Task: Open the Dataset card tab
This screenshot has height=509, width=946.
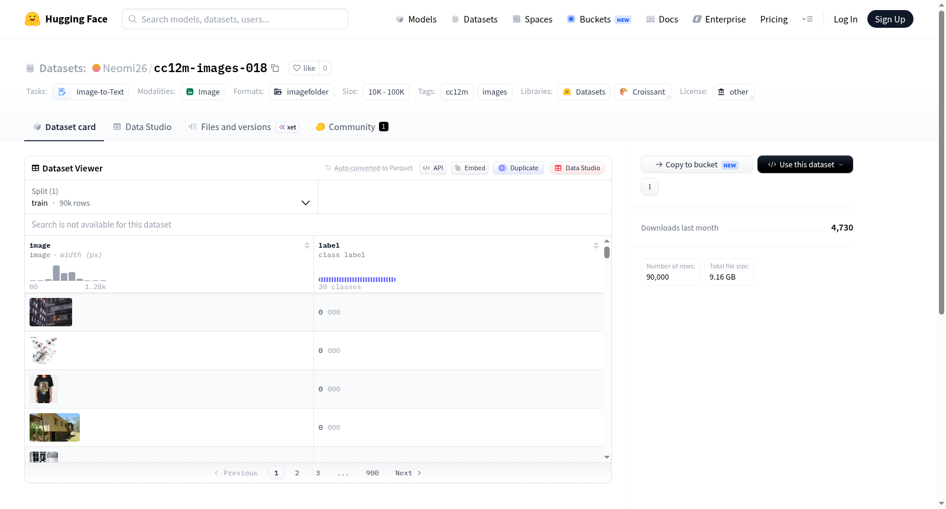Action: 64,127
